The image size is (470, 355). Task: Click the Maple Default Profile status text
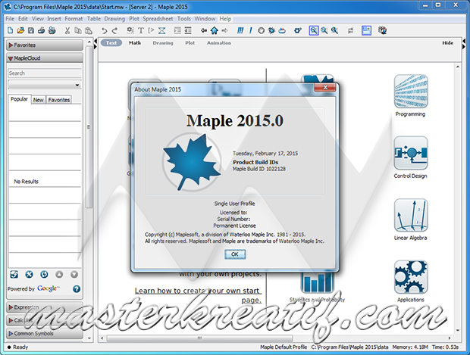coord(284,347)
